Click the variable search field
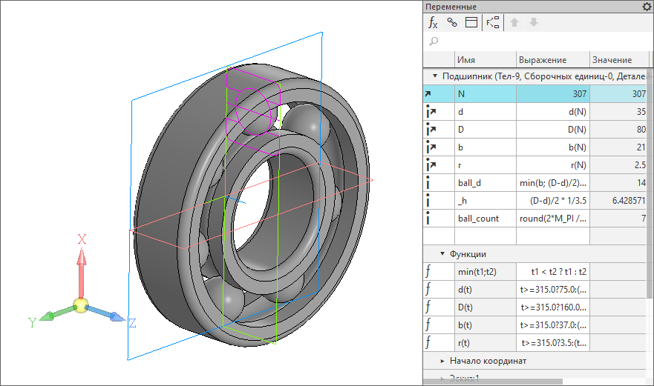The height and width of the screenshot is (386, 654). click(x=534, y=41)
